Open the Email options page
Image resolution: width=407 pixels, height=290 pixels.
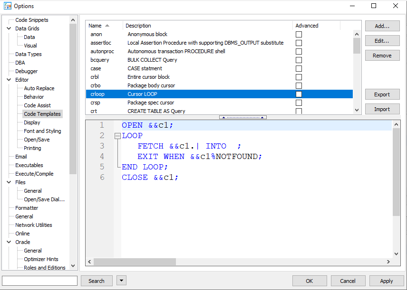[x=21, y=157]
